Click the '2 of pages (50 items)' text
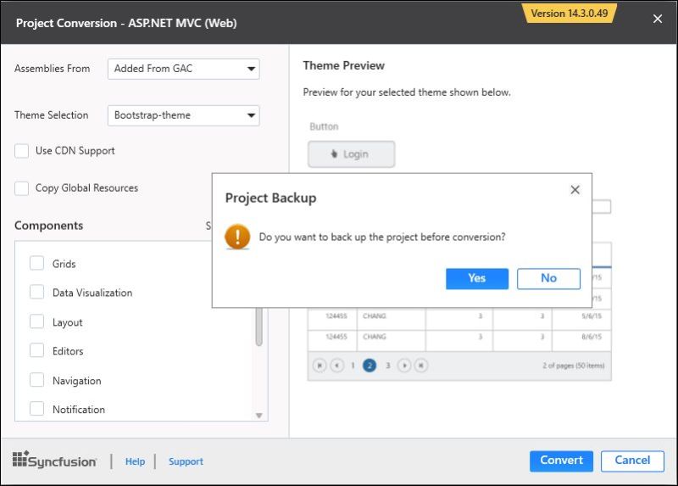 point(574,366)
